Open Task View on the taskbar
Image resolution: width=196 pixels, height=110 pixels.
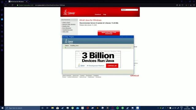[x=47, y=108]
